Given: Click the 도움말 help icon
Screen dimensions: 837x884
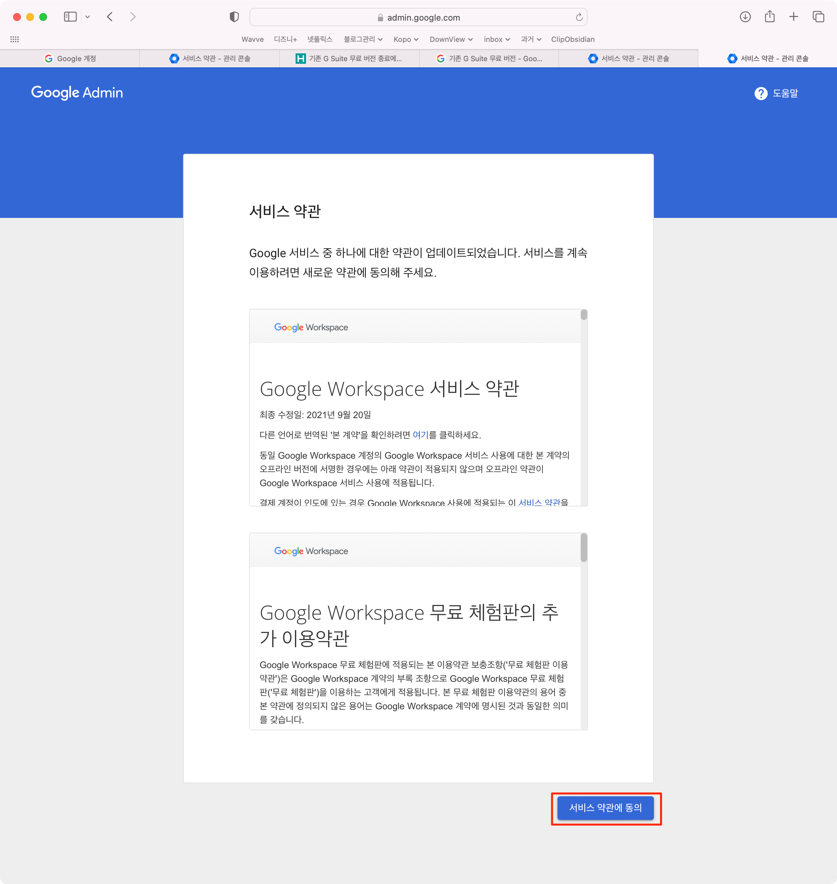Looking at the screenshot, I should 761,93.
